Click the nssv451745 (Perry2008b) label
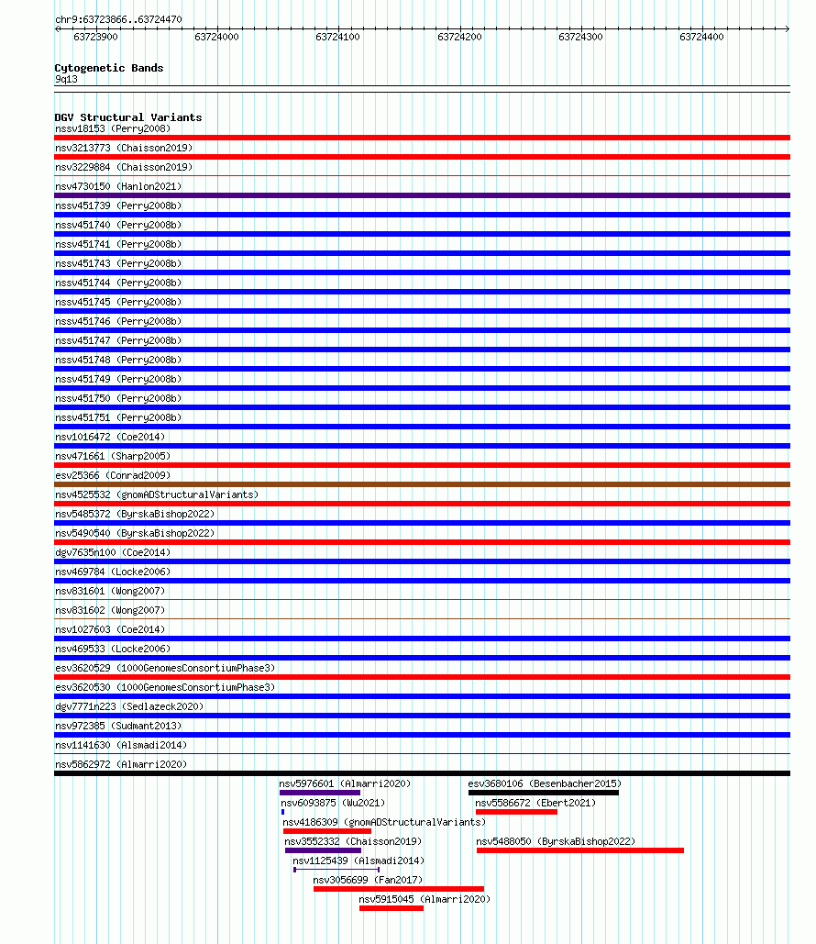This screenshot has width=816, height=944. click(118, 302)
